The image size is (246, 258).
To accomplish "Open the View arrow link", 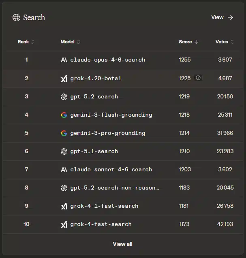I will pyautogui.click(x=222, y=17).
